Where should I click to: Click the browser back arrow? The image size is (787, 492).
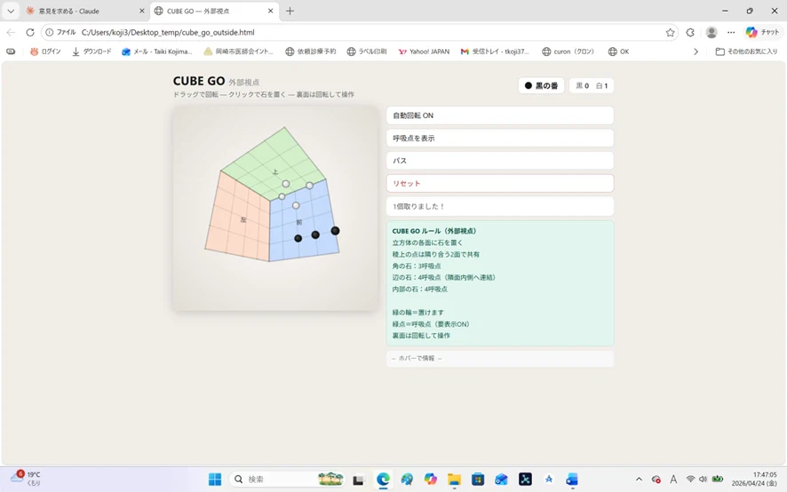point(11,32)
